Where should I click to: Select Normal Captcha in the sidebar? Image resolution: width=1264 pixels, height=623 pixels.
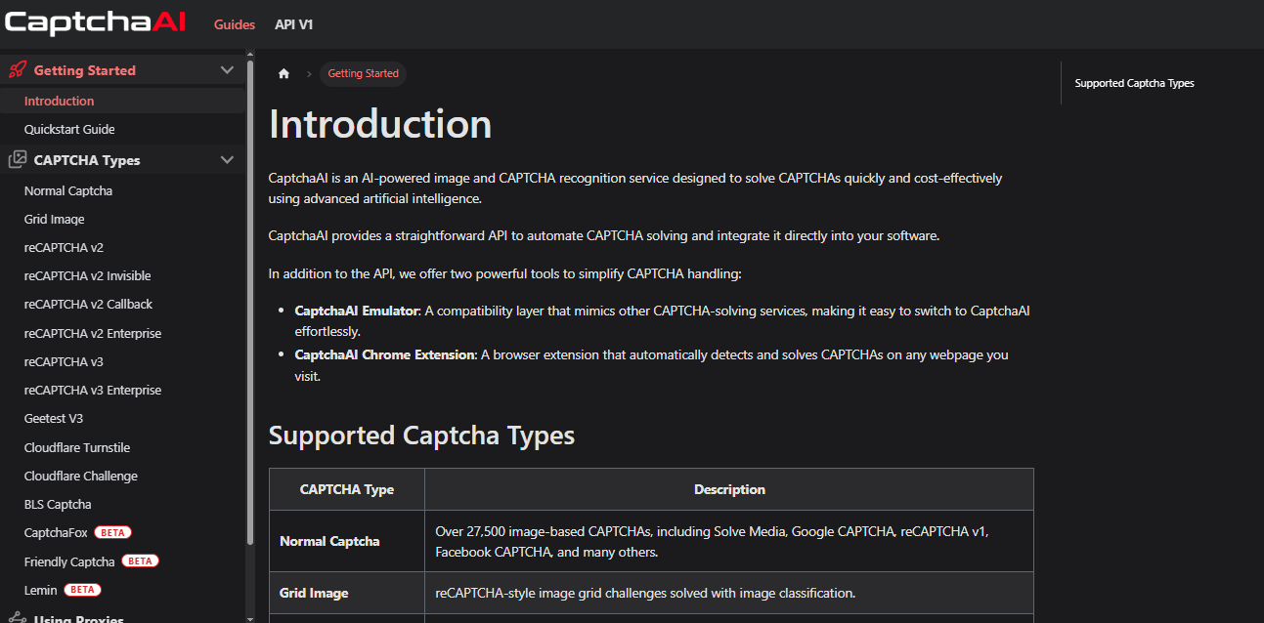coord(68,190)
